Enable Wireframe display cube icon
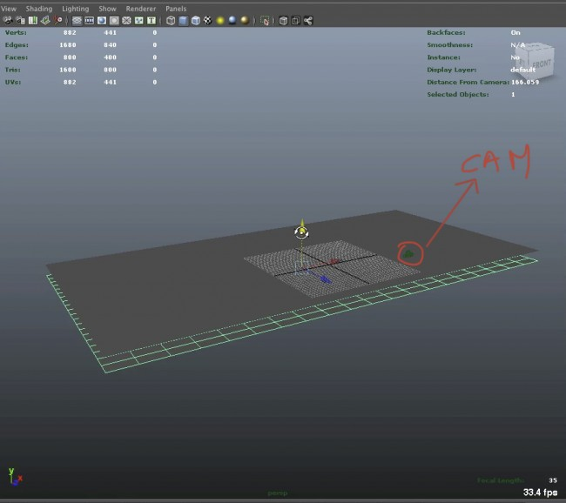This screenshot has width=566, height=503. point(171,20)
